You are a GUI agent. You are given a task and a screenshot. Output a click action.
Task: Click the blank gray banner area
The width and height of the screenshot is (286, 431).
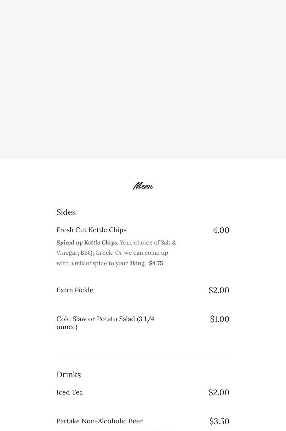tap(143, 79)
